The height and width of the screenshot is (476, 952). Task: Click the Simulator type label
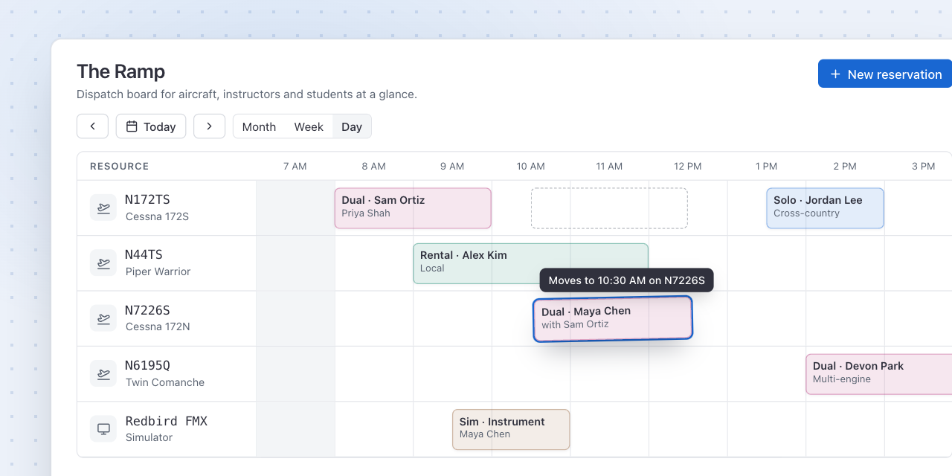[x=149, y=437]
